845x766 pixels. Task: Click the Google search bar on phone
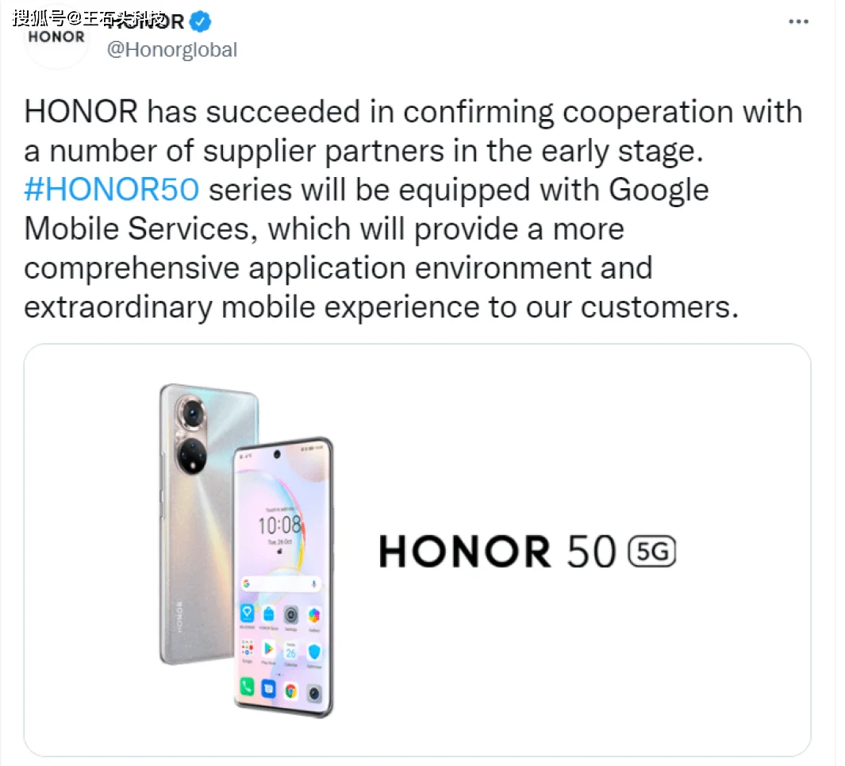tap(281, 583)
